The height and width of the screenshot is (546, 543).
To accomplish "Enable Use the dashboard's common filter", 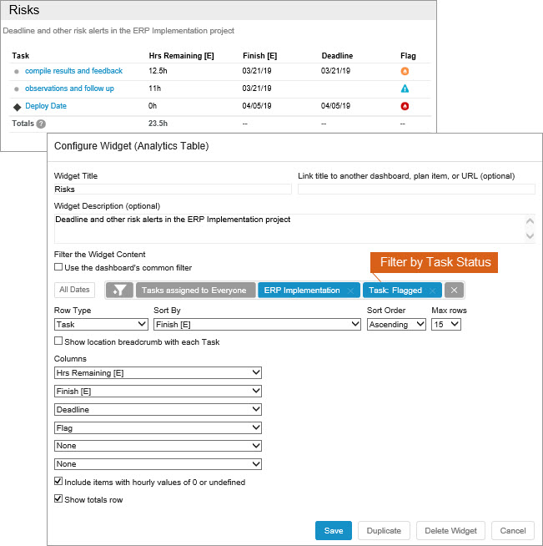I will tap(58, 267).
